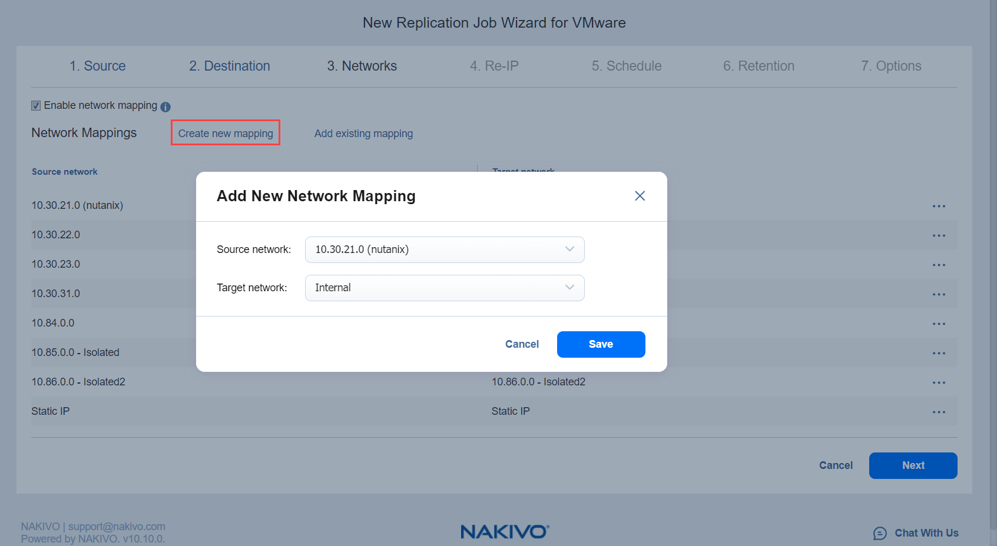Save the new network mapping
The width and height of the screenshot is (997, 546).
coord(601,344)
